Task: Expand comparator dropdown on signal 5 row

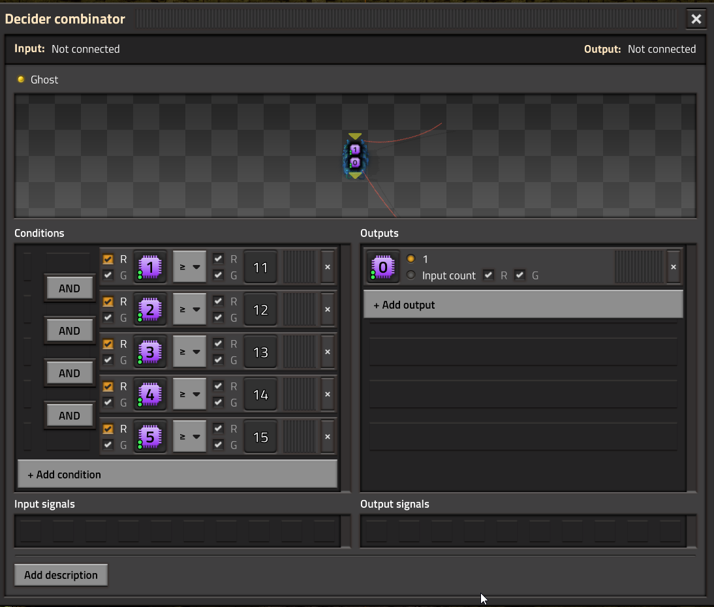Action: click(x=189, y=437)
